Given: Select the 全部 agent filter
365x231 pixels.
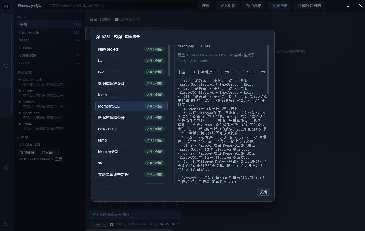Looking at the screenshot, I should click(x=49, y=24).
